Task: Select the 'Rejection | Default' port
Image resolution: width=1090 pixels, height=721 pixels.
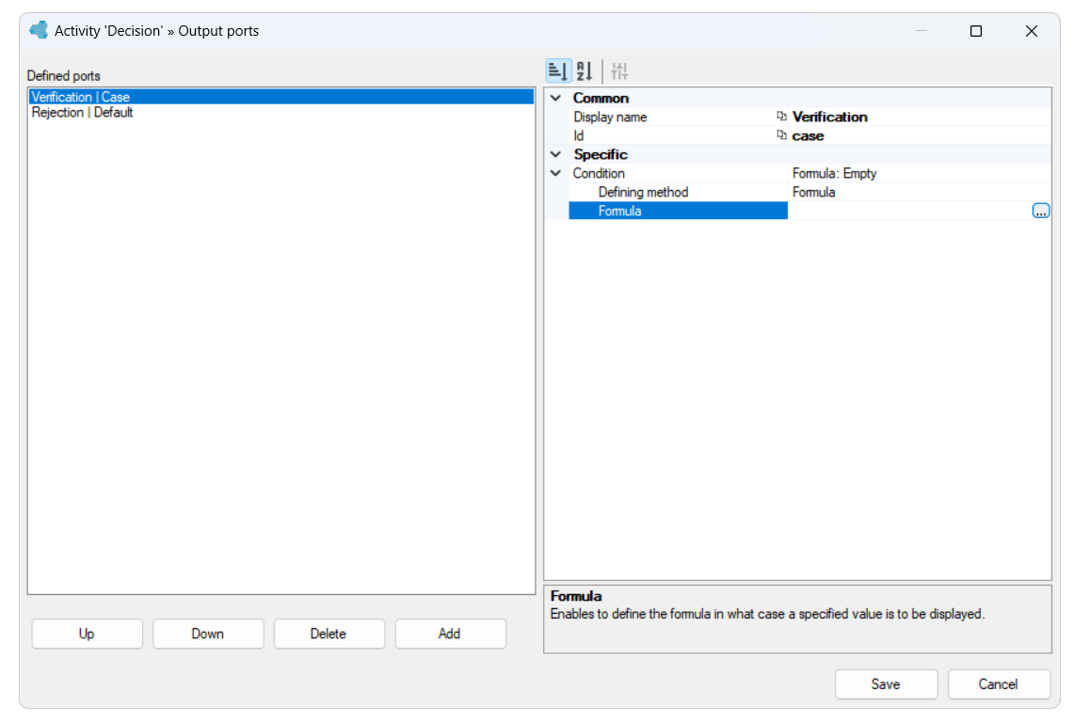Action: [x=281, y=113]
